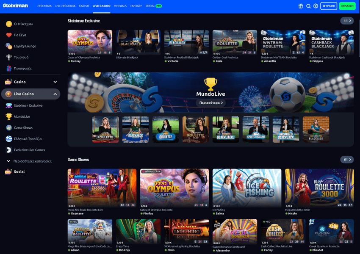The height and width of the screenshot is (254, 360).
Task: Open the gift offers icon in header
Action: pos(301,6)
